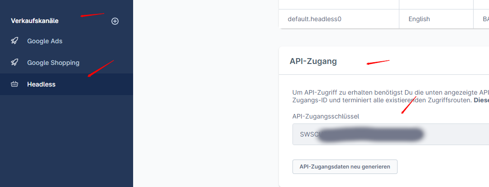The width and height of the screenshot is (489, 187).
Task: Select the Headless sales channel entry
Action: point(41,84)
